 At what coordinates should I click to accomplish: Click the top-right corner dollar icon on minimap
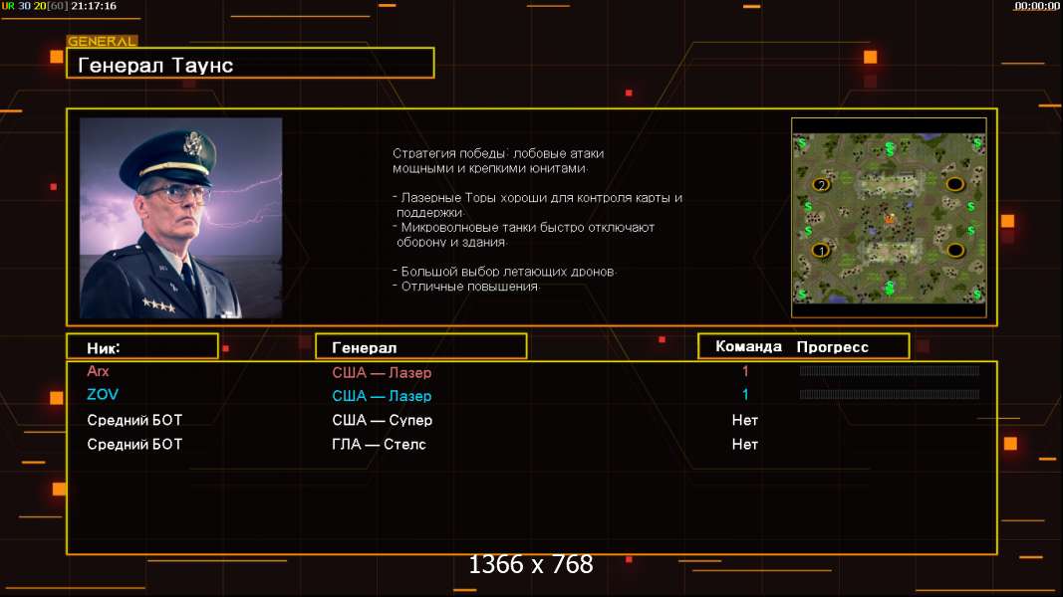pyautogui.click(x=977, y=143)
